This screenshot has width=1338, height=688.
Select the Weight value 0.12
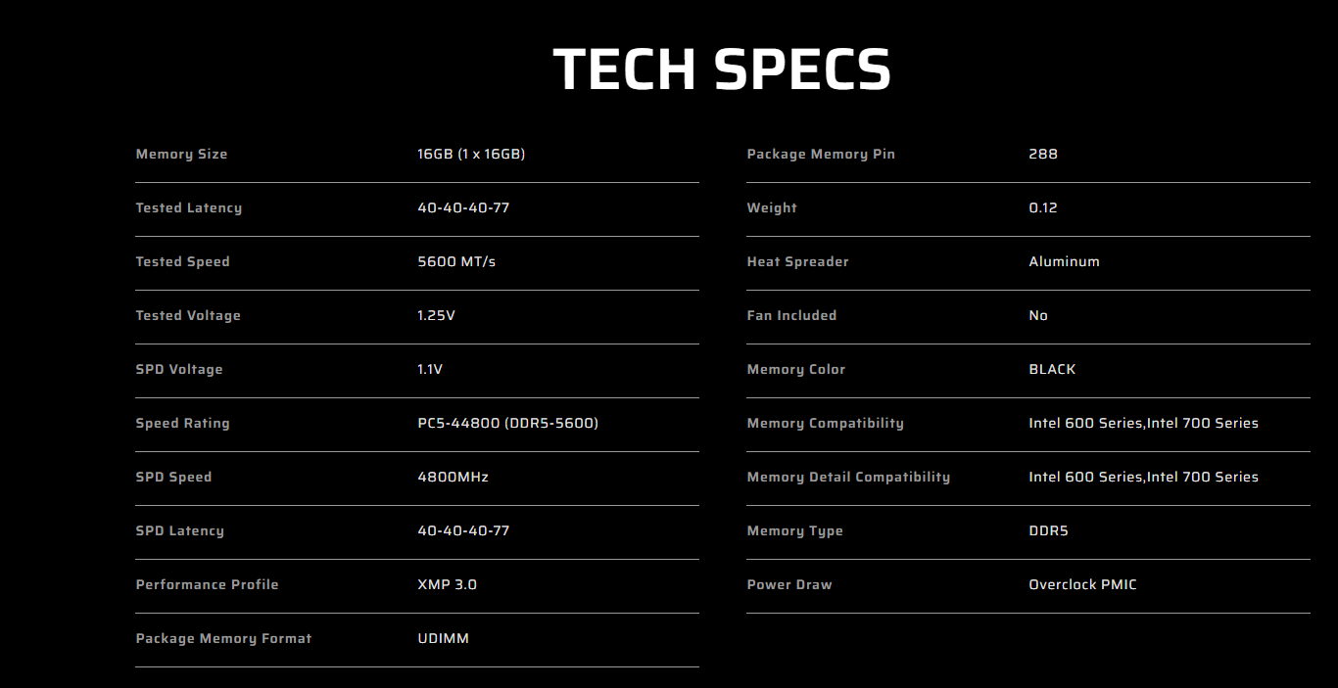pos(1043,207)
